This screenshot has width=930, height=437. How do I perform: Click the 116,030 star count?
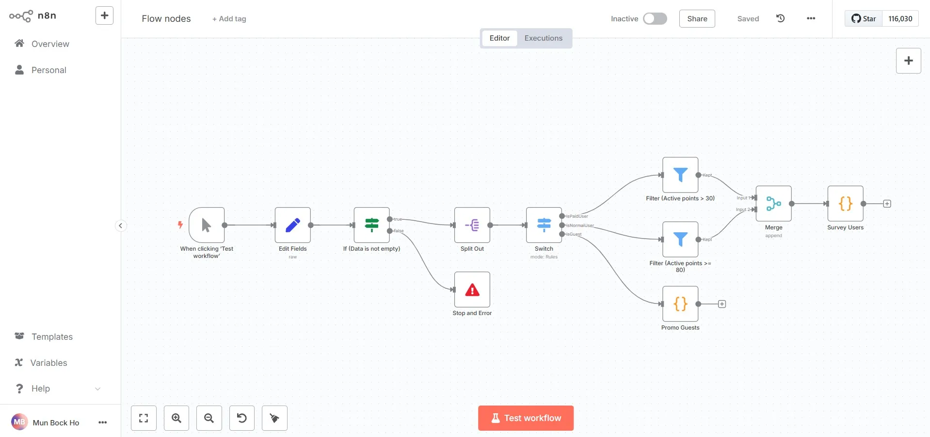point(900,18)
